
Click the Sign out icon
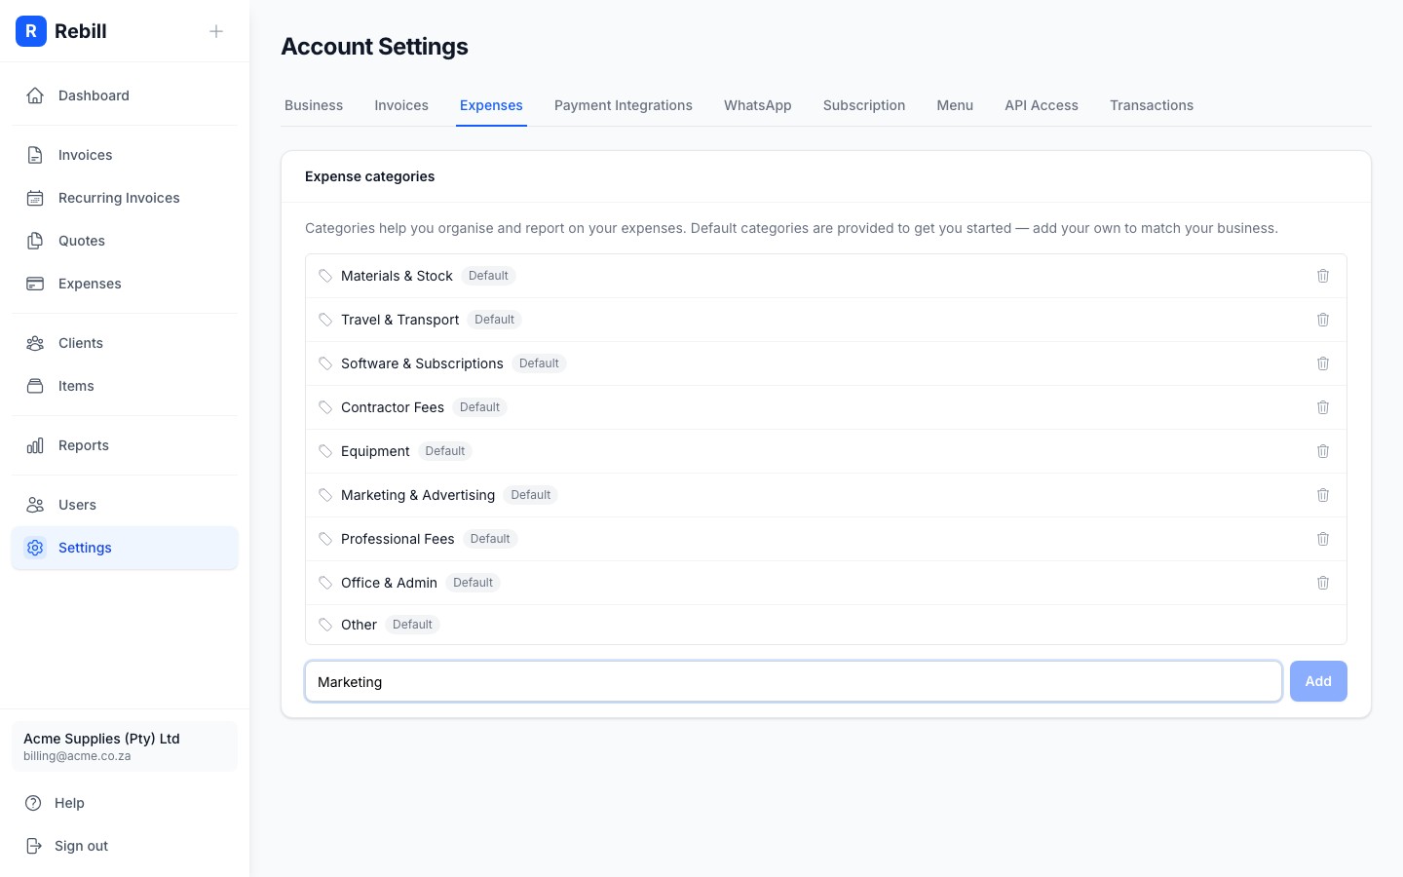35,846
